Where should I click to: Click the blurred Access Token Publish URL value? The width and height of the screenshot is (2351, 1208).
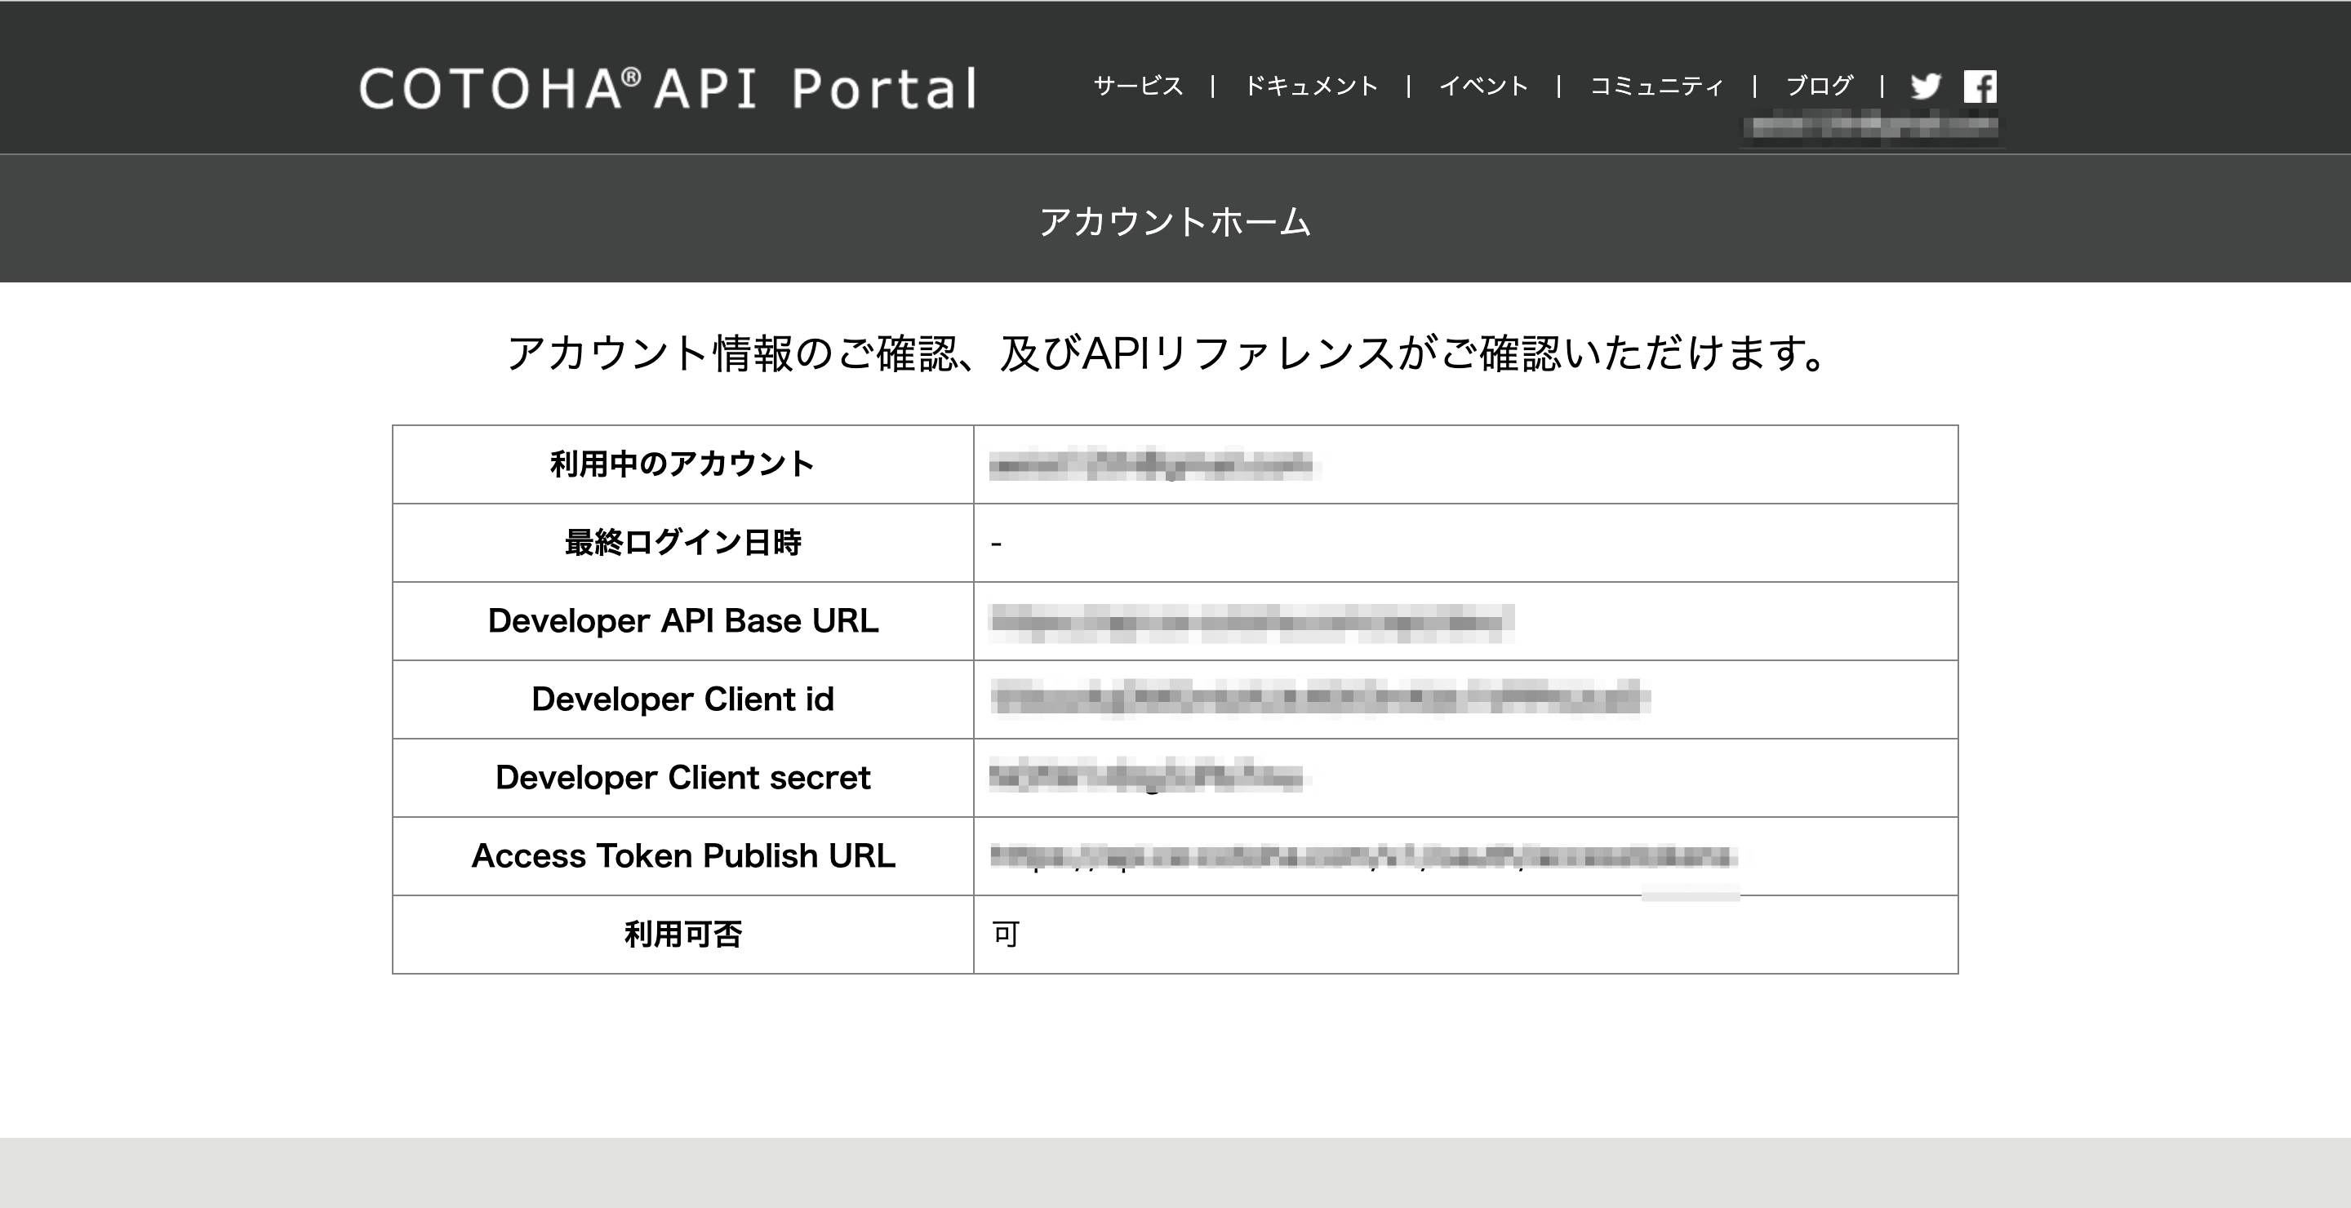[1362, 856]
